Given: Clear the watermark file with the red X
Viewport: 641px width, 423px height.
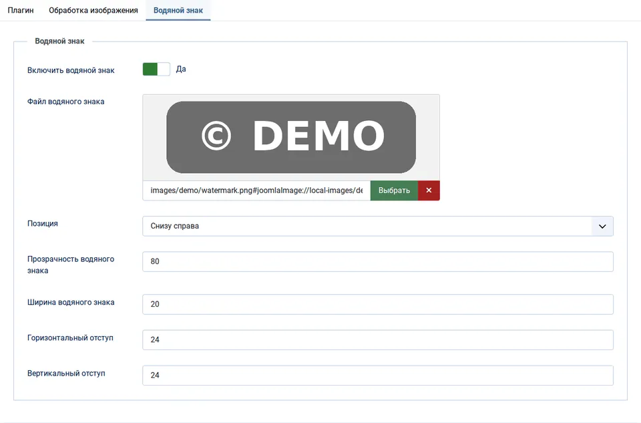Looking at the screenshot, I should [429, 190].
